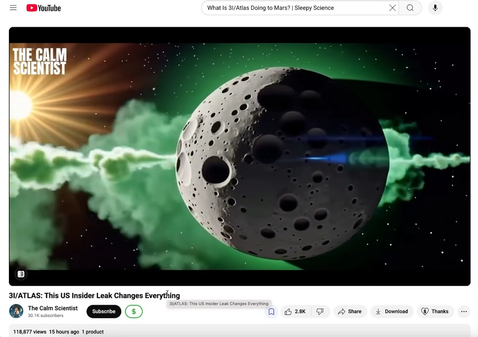Viewport: 478px width, 337px height.
Task: Send a Thanks to the creator
Action: pos(434,312)
